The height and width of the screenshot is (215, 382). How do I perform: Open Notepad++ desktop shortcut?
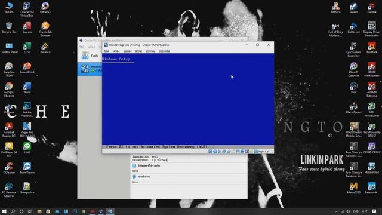(27, 188)
